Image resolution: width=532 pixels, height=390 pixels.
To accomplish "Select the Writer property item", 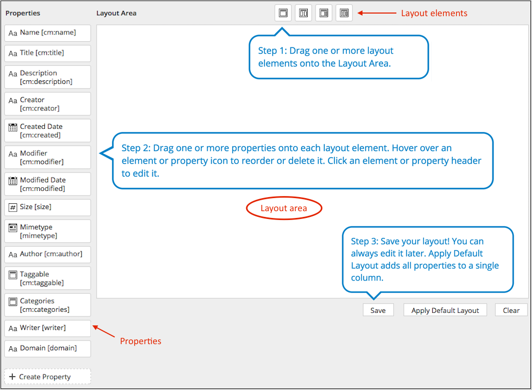I will 47,328.
